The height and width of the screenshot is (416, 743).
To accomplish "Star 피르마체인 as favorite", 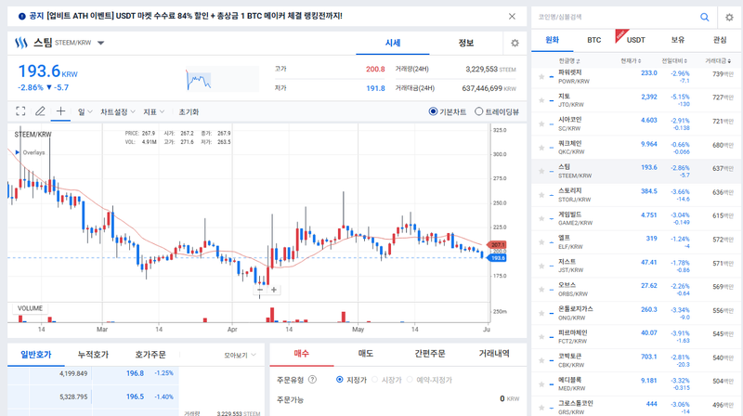I will click(541, 337).
